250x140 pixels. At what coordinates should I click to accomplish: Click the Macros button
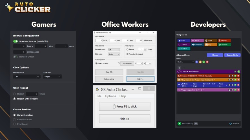(215, 55)
